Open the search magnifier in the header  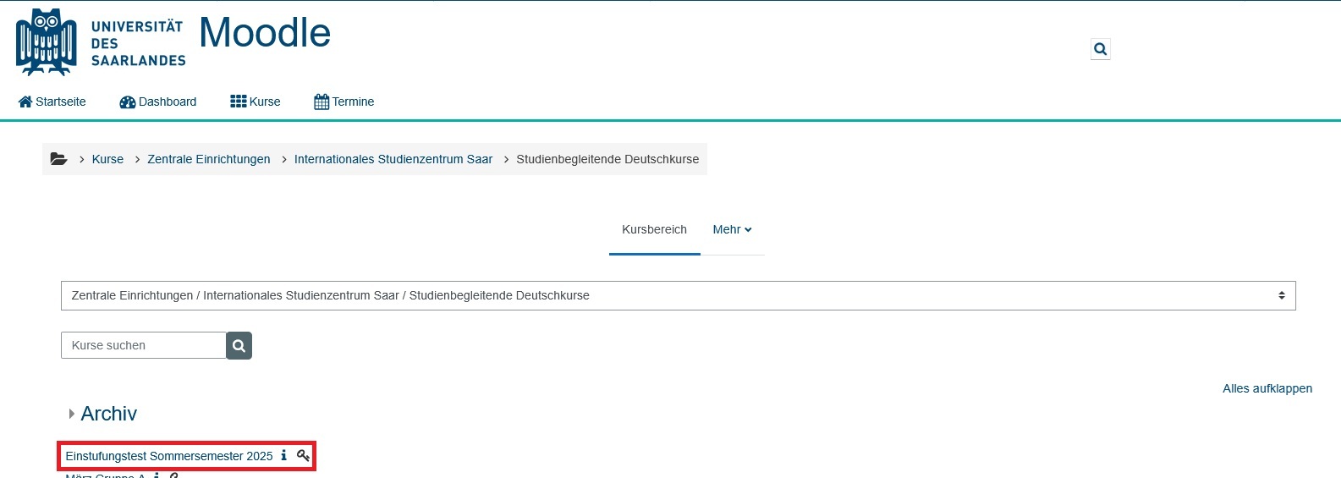pyautogui.click(x=1100, y=49)
